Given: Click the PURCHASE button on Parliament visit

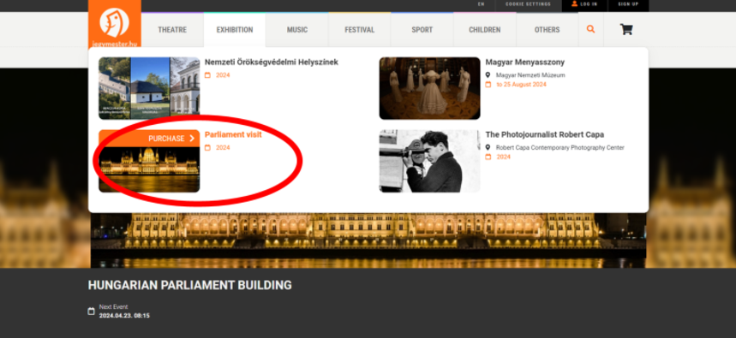Looking at the screenshot, I should tap(149, 139).
